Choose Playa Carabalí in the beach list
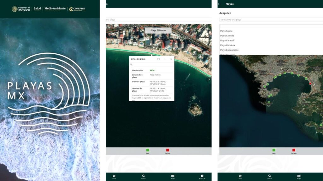Screen dimensions: 323x181 click(227, 41)
